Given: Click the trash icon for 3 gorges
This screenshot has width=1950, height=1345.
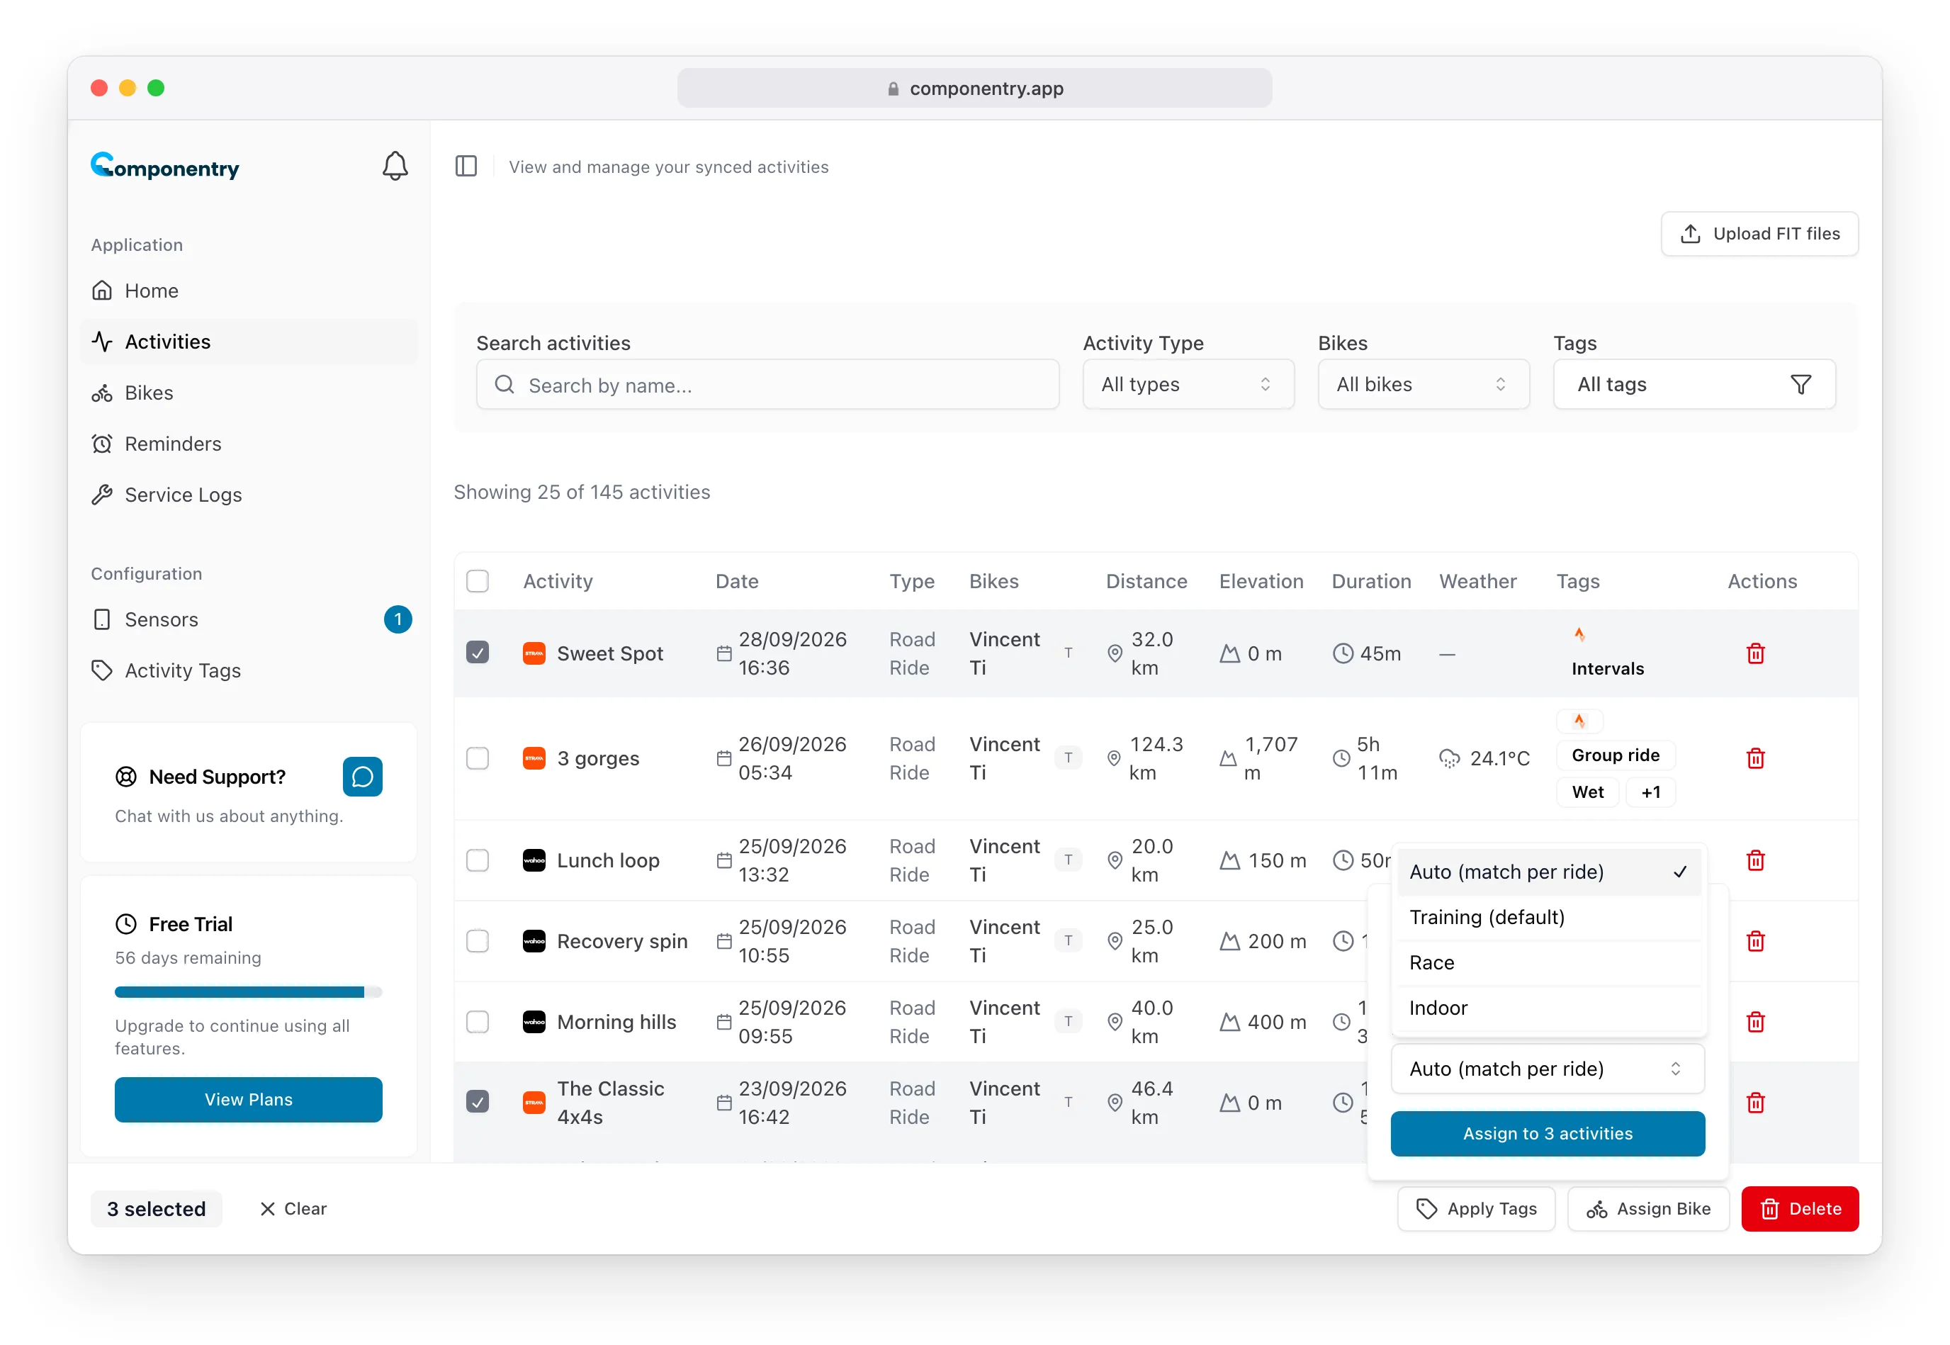Looking at the screenshot, I should [x=1755, y=758].
